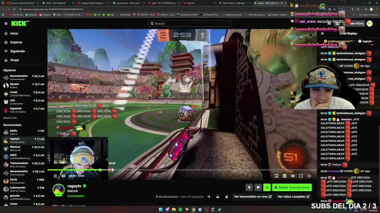Image resolution: width=380 pixels, height=213 pixels.
Task: Open rageylo channel avatar
Action: tap(58, 190)
